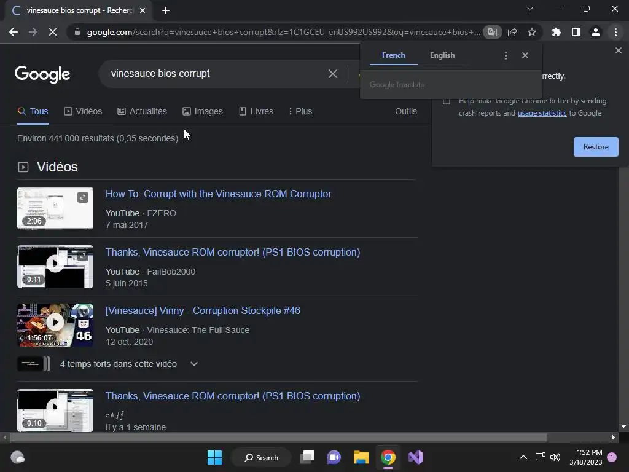Image resolution: width=629 pixels, height=472 pixels.
Task: Open the Google Translate icon in address bar
Action: (492, 32)
